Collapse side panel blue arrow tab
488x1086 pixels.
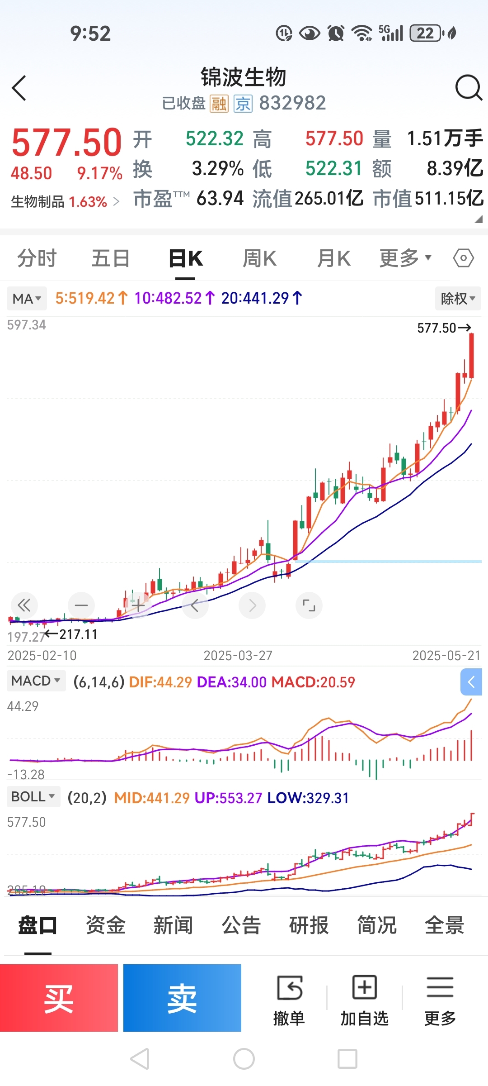click(x=471, y=682)
